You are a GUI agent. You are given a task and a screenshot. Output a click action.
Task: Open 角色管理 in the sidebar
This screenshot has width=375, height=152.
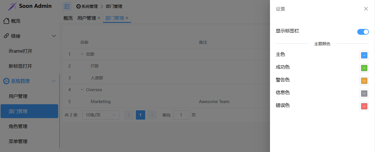(30, 126)
